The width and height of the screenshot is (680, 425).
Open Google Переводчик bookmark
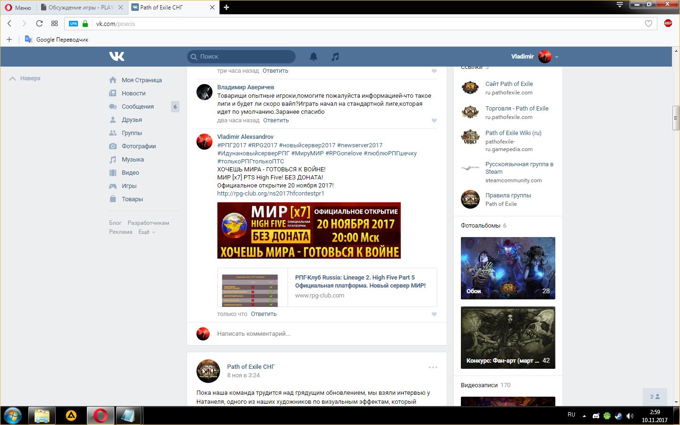(57, 40)
